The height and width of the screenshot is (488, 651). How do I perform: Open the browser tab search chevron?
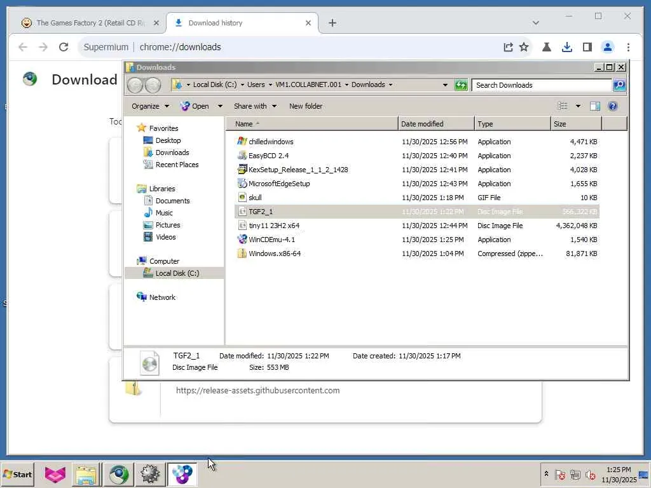[x=535, y=23]
